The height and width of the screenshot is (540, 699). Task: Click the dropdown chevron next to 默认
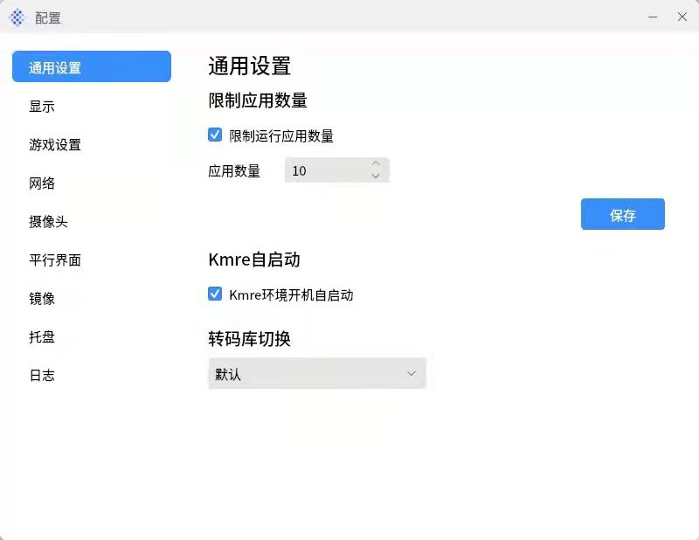(411, 372)
